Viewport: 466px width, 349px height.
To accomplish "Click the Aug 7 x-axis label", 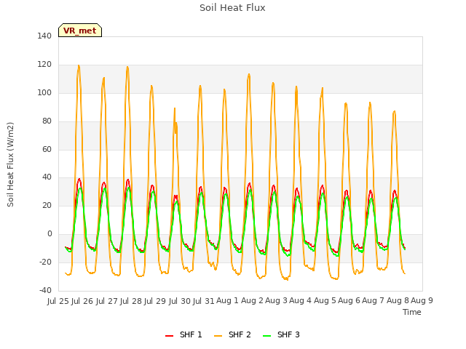I will tap(373, 300).
